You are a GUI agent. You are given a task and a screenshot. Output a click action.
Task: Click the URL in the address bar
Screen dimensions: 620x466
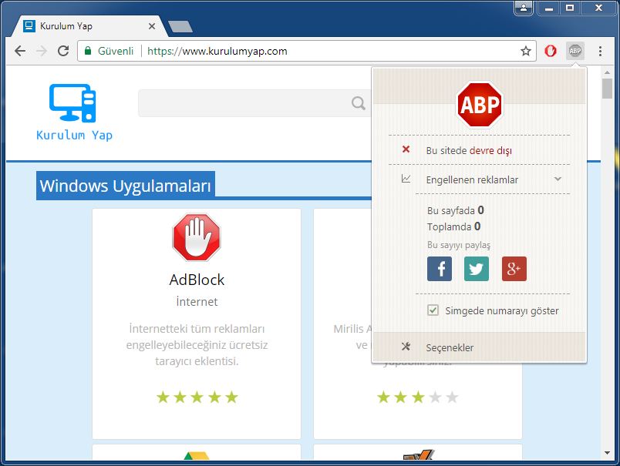[217, 51]
